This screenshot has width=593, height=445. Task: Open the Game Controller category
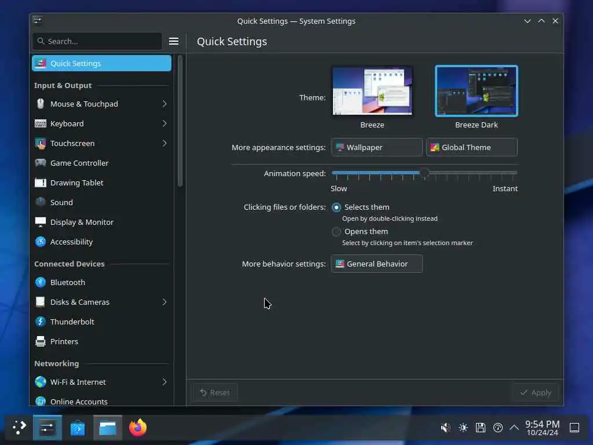pos(101,163)
